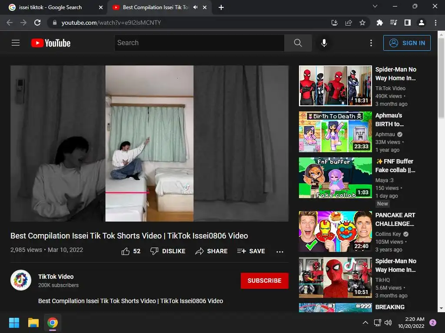Open a new browser tab

[221, 7]
